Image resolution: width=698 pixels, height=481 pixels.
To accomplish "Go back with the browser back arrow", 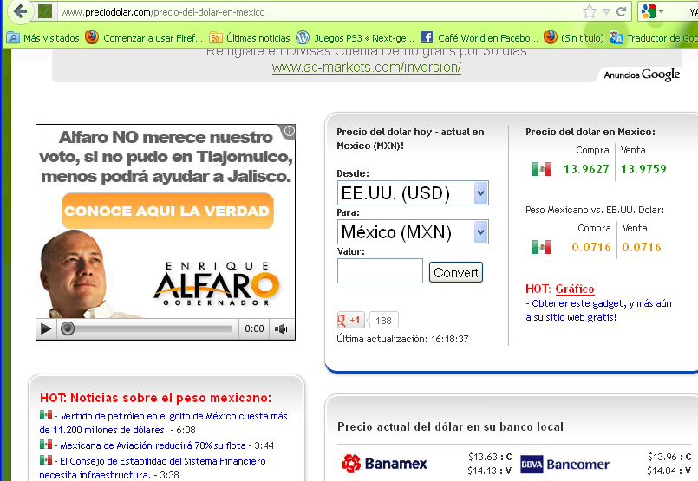I will pos(20,11).
